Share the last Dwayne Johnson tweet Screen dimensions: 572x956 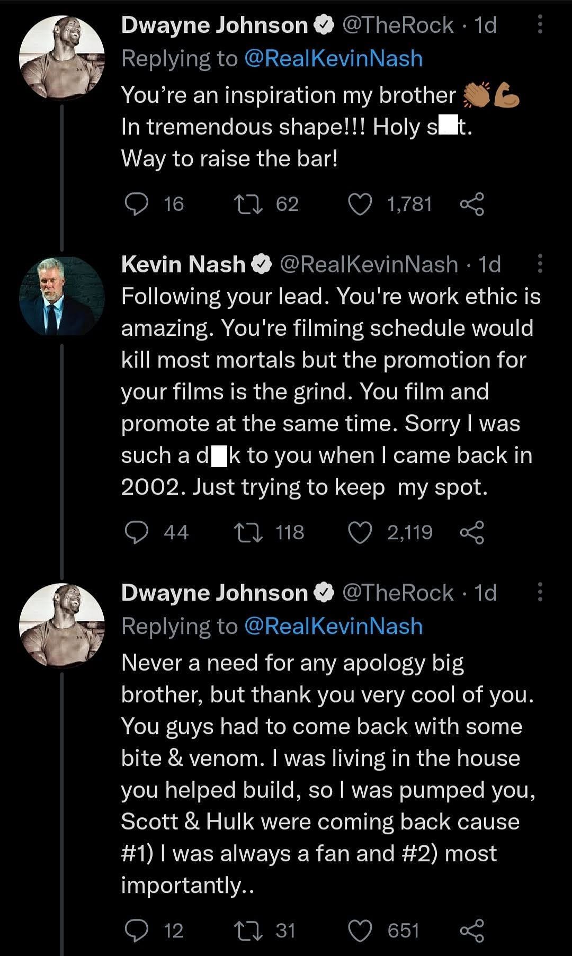[x=472, y=931]
